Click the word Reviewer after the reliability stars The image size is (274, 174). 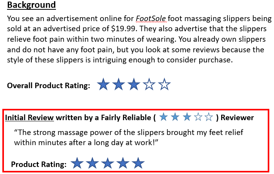[237, 117]
